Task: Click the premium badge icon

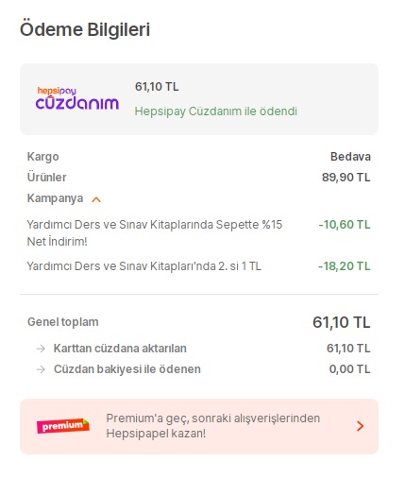Action: [63, 426]
